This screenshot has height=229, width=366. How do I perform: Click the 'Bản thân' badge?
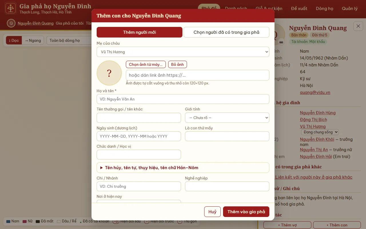point(299,35)
